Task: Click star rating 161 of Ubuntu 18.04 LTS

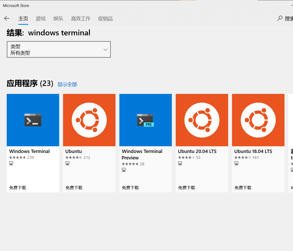Action: point(246,158)
